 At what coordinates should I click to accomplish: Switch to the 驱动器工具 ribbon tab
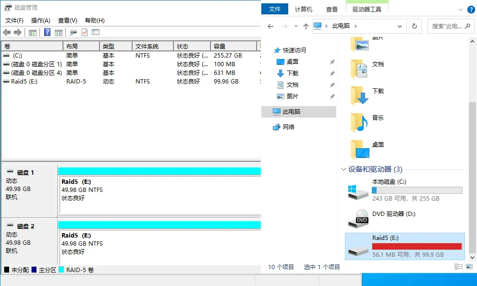pyautogui.click(x=367, y=9)
